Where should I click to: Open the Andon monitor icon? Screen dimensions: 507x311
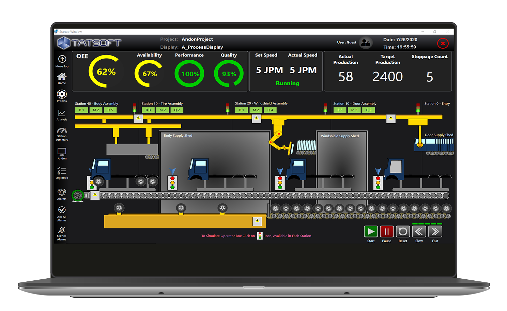point(62,152)
